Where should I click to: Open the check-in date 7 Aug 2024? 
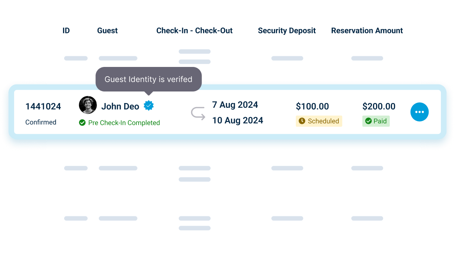[235, 105]
